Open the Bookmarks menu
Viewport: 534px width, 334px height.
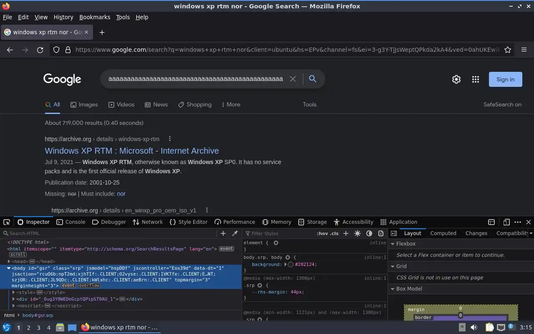(x=95, y=17)
